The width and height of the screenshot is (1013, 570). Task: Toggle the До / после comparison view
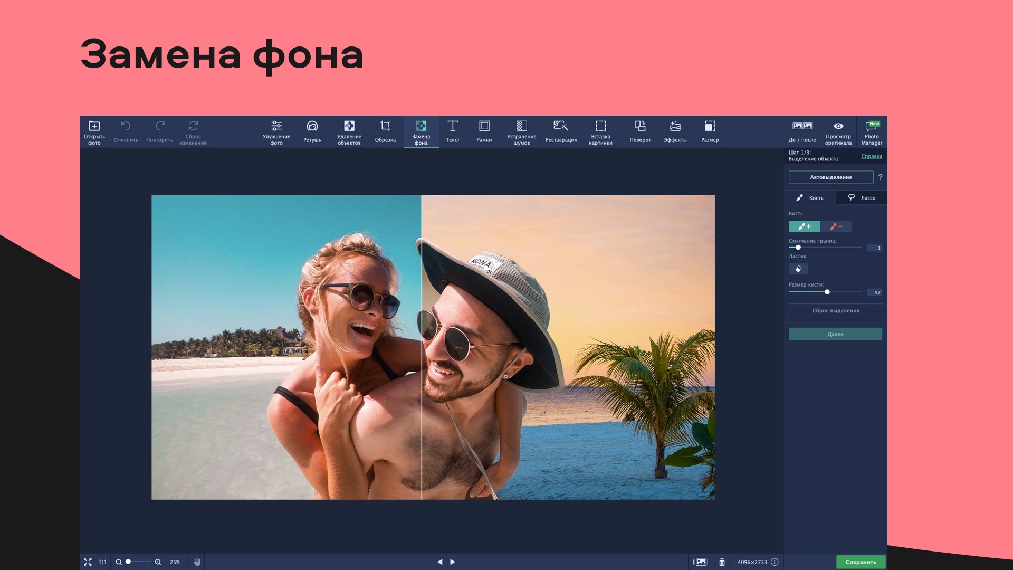click(x=802, y=131)
